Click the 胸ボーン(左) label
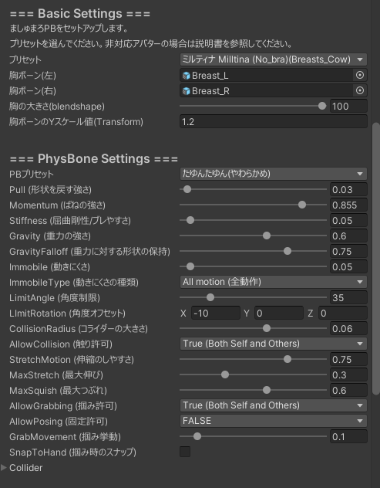The image size is (380, 488). (32, 76)
